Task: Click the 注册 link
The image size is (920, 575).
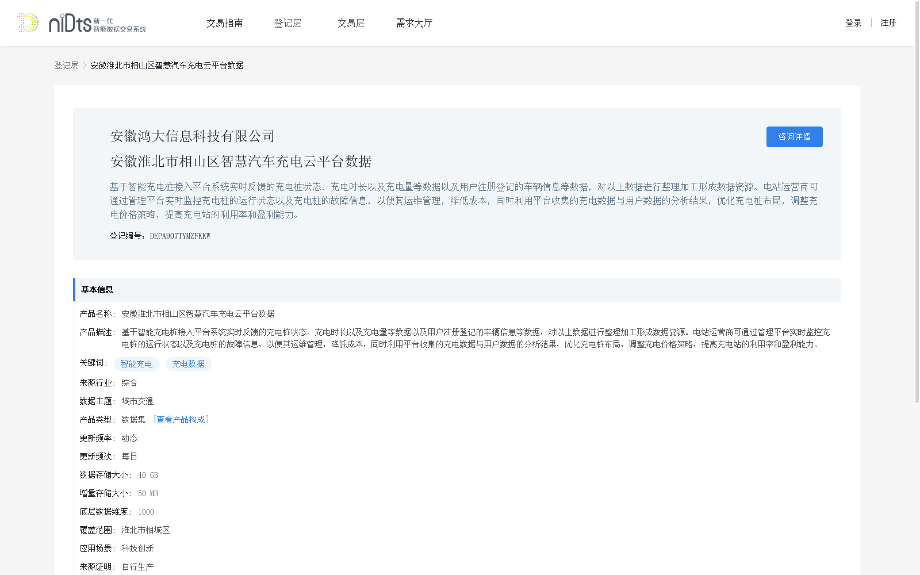Action: [x=888, y=23]
